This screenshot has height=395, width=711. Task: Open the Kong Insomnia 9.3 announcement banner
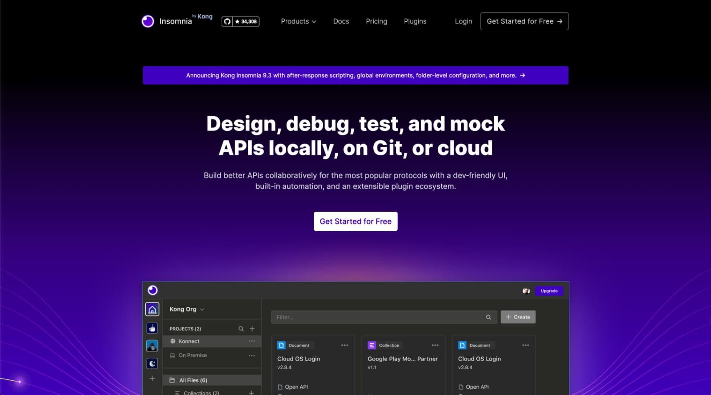(355, 75)
